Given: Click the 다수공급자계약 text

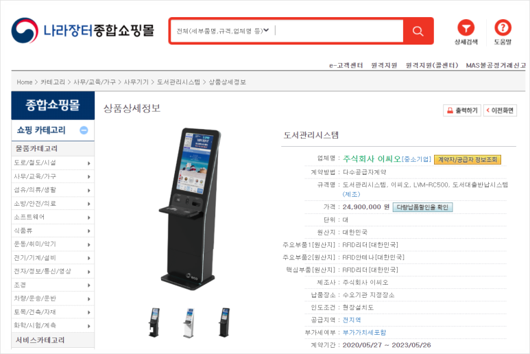Looking at the screenshot, I should point(364,172).
